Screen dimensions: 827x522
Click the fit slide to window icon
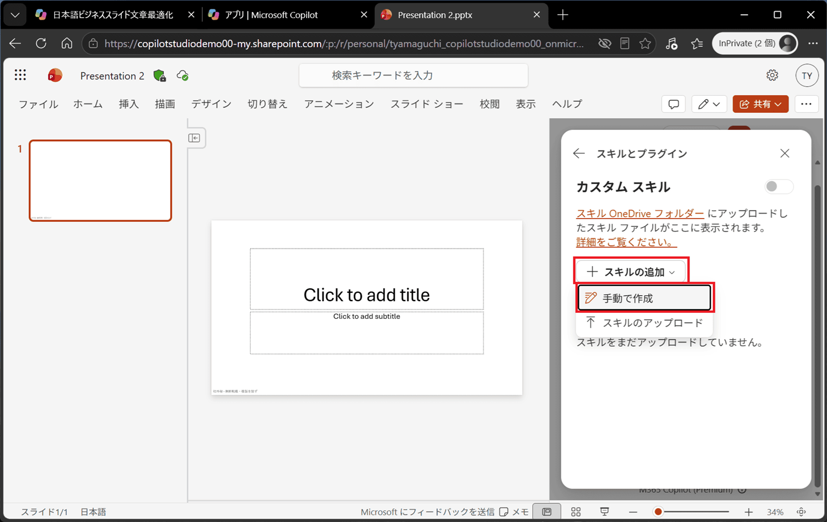coord(802,512)
